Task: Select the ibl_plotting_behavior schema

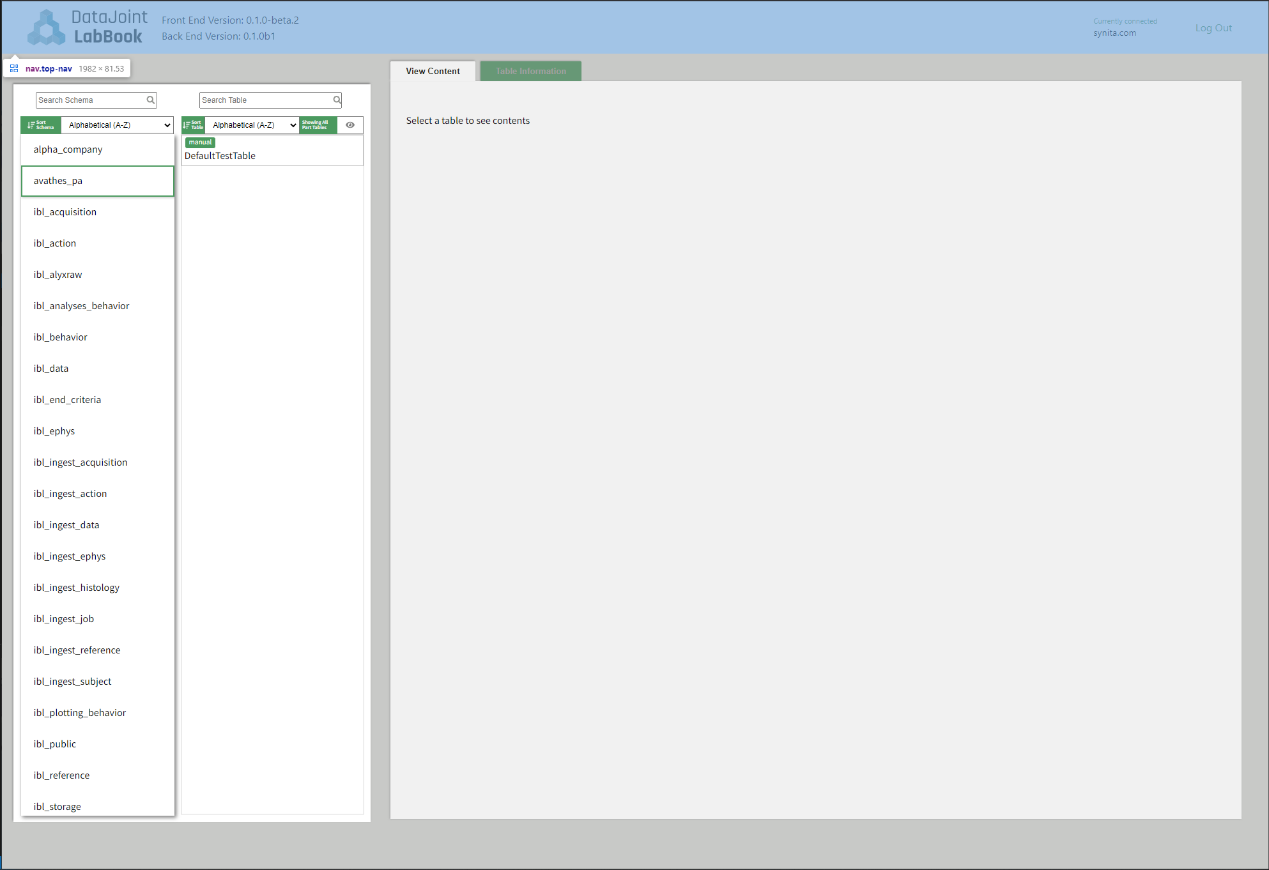Action: [x=98, y=713]
